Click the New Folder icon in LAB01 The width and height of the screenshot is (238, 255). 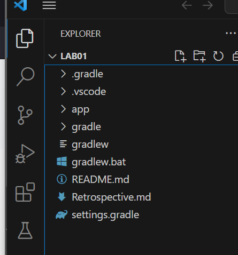pos(199,56)
